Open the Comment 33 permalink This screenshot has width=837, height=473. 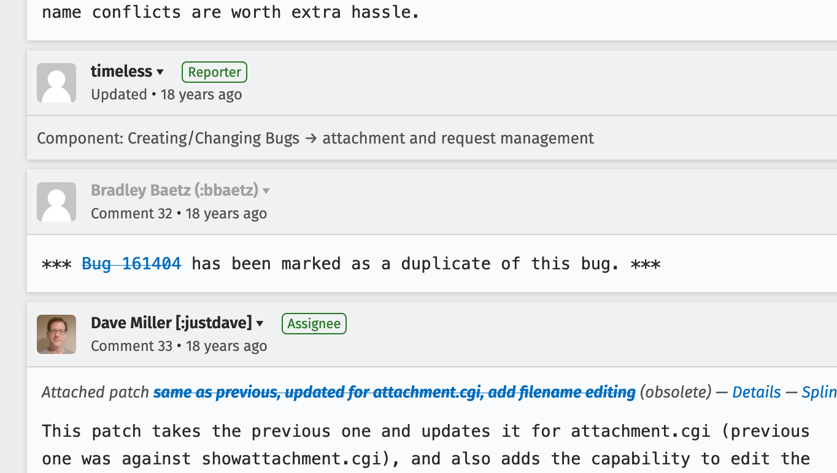[x=132, y=346]
